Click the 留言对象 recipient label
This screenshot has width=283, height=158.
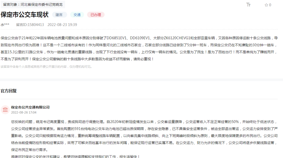click(33, 4)
